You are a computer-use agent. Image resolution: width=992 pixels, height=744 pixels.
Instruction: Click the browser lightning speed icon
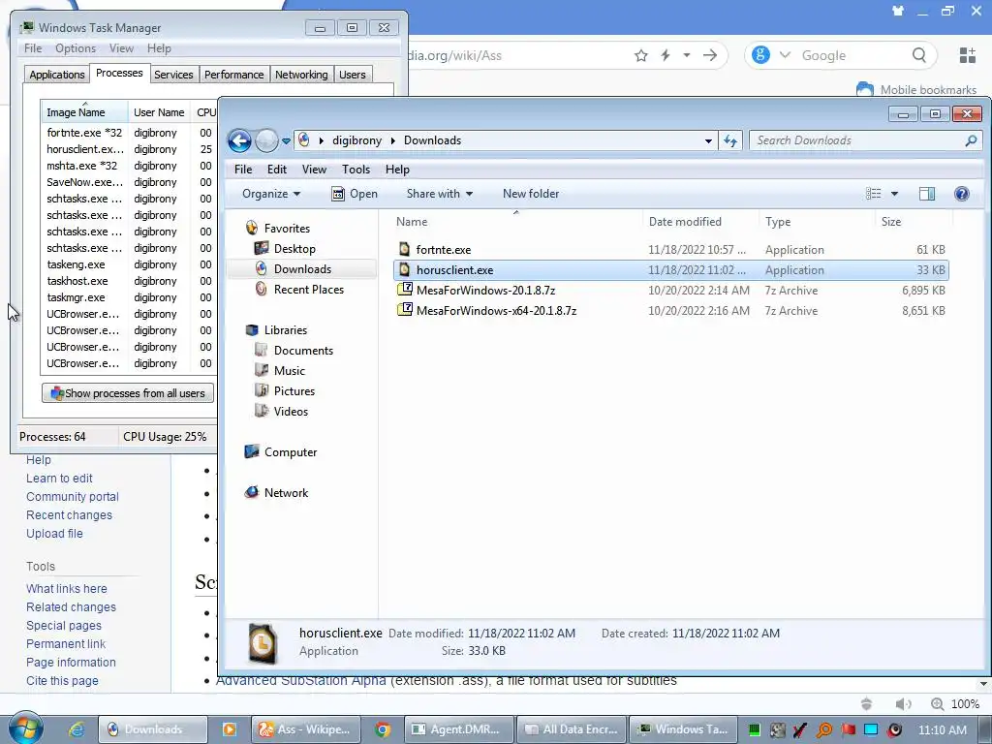tap(666, 55)
